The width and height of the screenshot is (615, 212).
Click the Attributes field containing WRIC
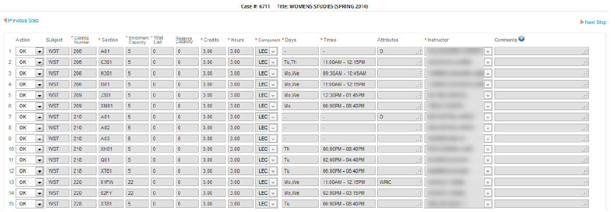tap(400, 182)
